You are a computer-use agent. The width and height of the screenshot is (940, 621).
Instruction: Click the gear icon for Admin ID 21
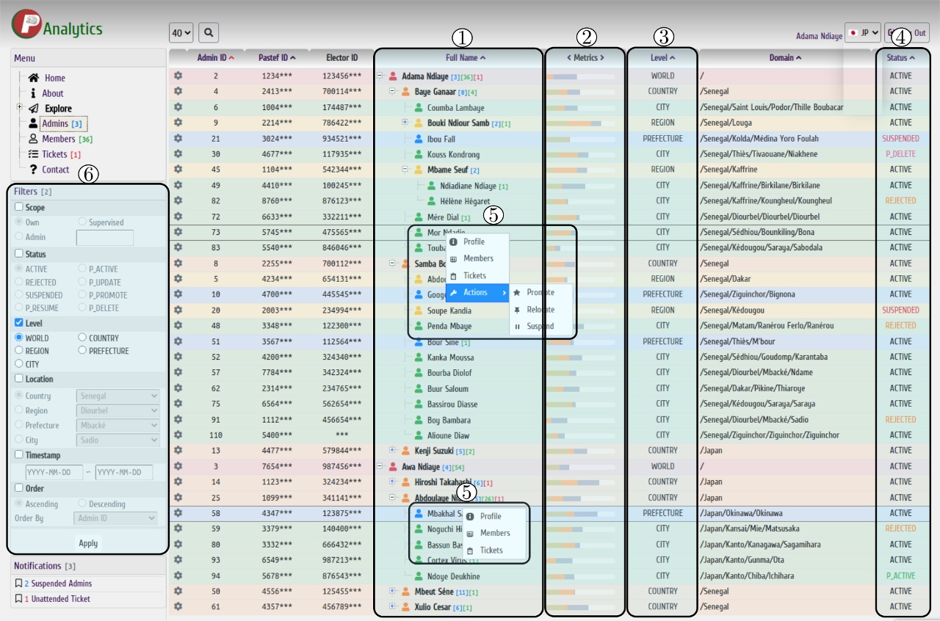point(178,139)
